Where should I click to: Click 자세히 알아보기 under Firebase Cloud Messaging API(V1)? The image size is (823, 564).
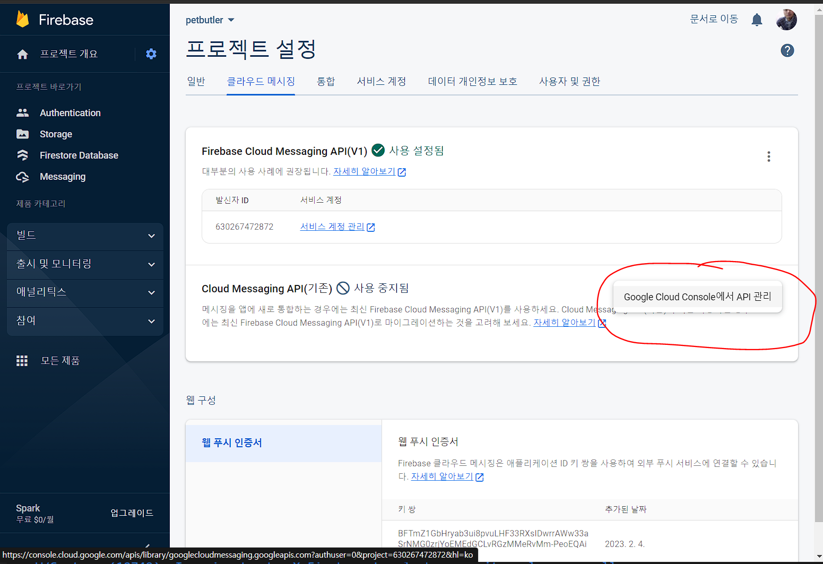click(364, 171)
